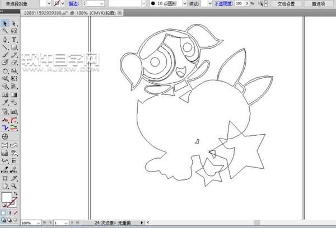Viewport: 336px width, 228px height.
Task: Select the Gradient tool
Action: pos(14,95)
